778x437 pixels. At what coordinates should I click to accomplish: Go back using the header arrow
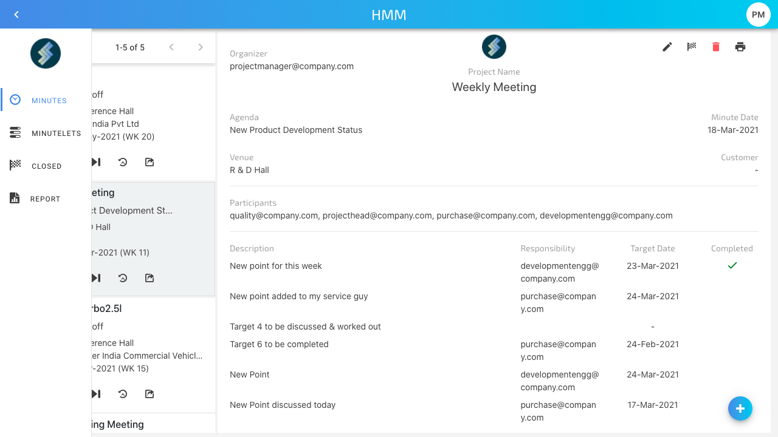(x=16, y=15)
